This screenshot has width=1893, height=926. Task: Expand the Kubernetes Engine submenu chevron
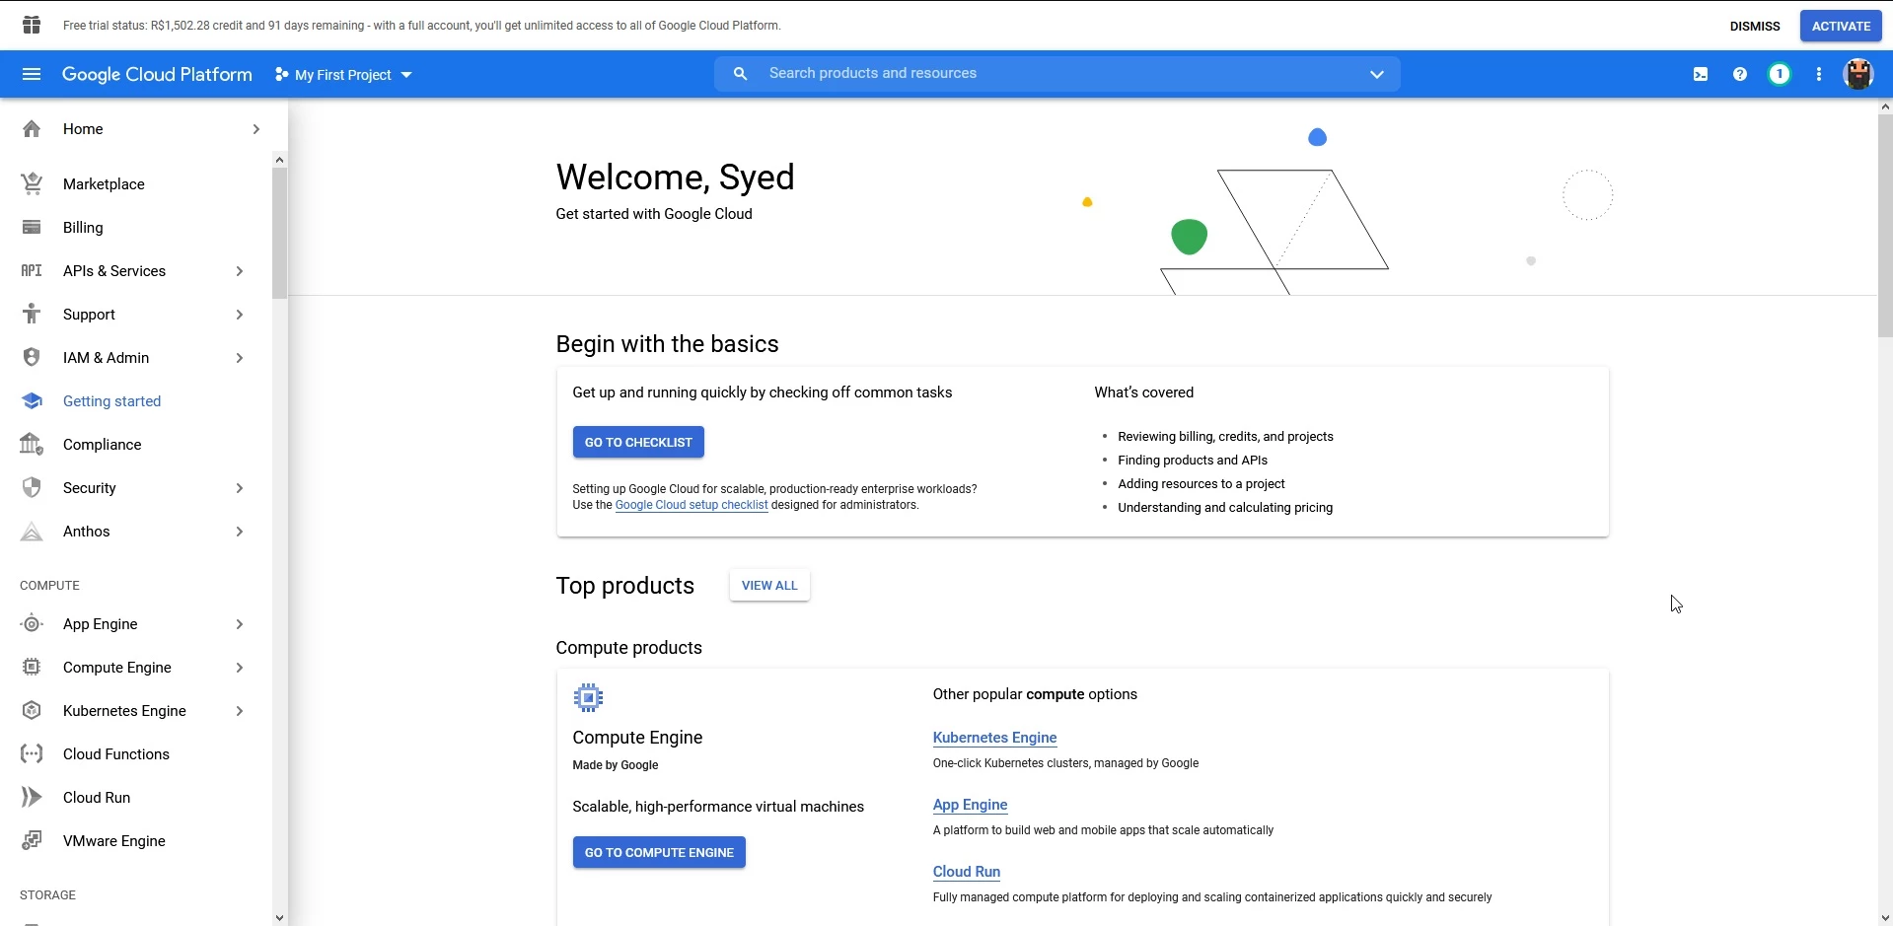tap(240, 711)
